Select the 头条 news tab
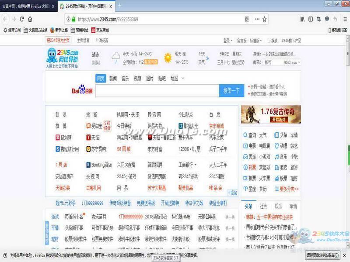This screenshot has height=262, width=350. [248, 206]
